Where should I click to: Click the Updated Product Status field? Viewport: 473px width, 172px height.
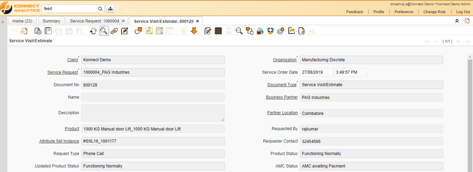153,166
